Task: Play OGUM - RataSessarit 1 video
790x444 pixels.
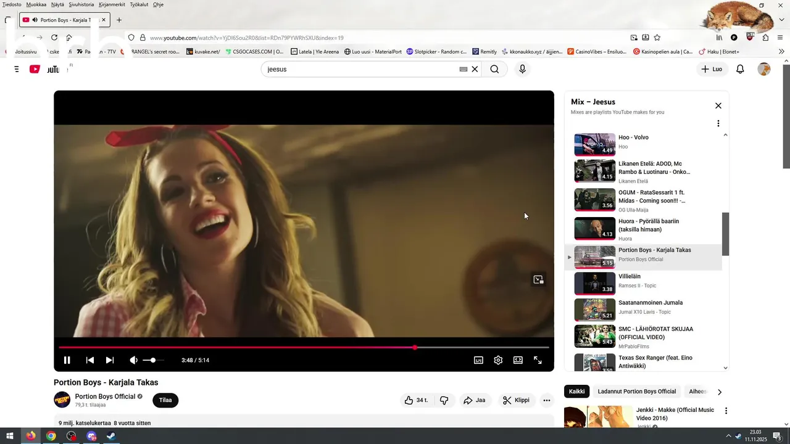Action: [642, 200]
